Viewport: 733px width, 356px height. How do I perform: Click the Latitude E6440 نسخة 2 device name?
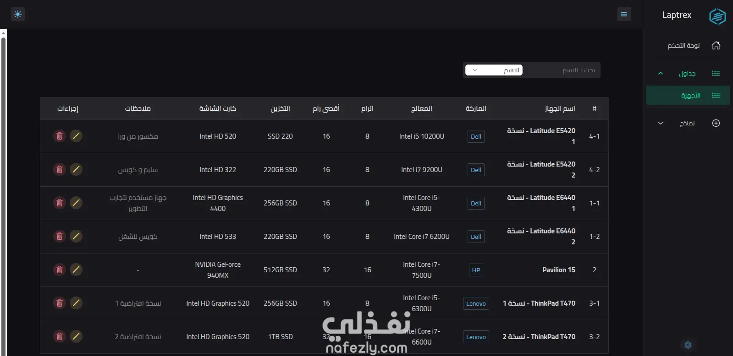(541, 237)
